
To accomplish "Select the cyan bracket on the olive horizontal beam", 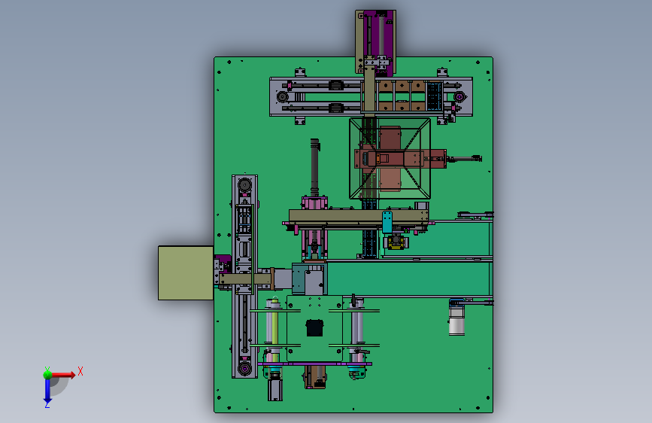I will (x=387, y=221).
